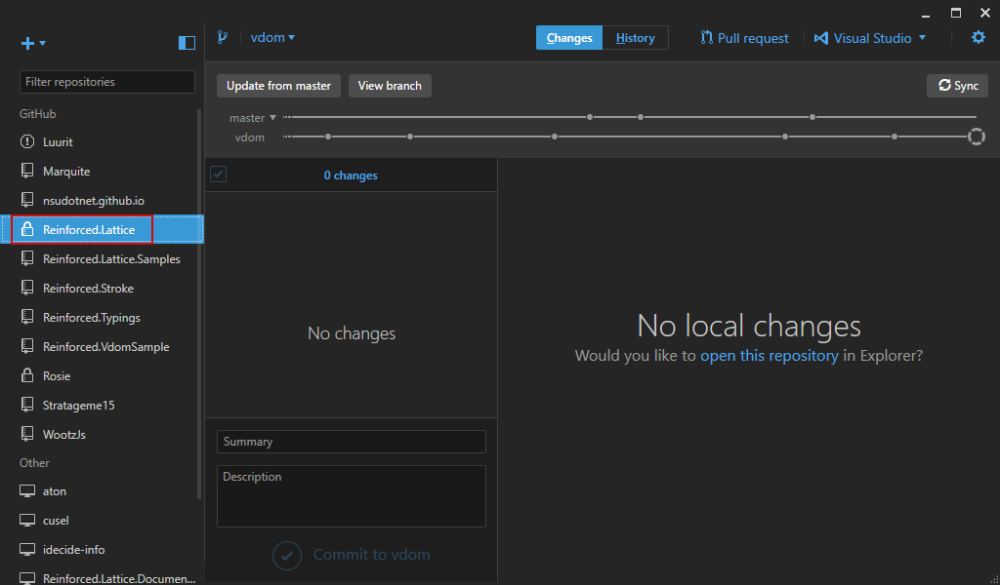
Task: Open the vdom branch dropdown
Action: pos(272,38)
